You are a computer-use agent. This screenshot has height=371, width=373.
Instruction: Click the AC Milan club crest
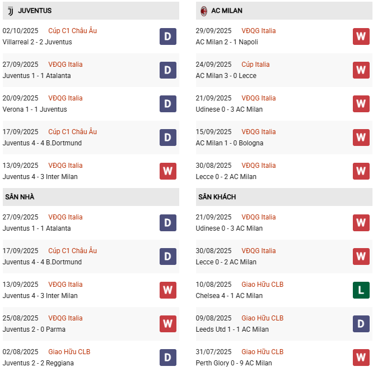click(x=204, y=11)
